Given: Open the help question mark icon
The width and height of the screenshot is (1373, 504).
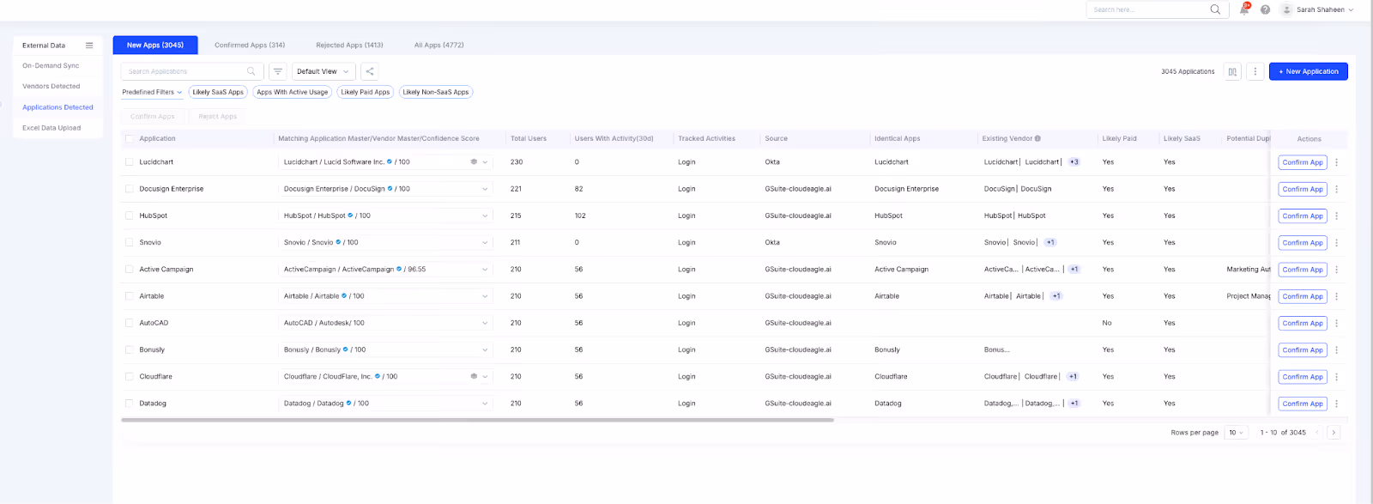Looking at the screenshot, I should 1265,9.
